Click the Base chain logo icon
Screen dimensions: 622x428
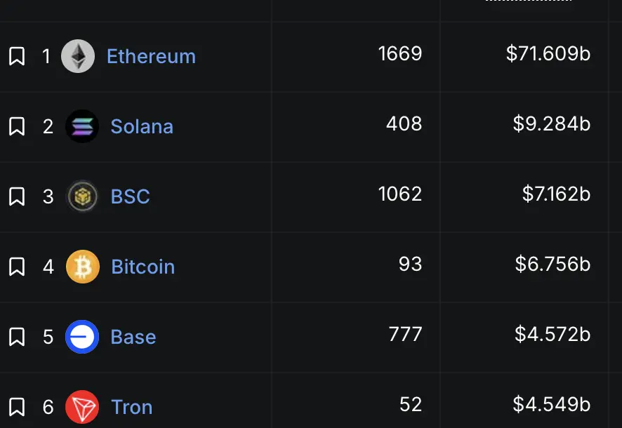click(82, 337)
